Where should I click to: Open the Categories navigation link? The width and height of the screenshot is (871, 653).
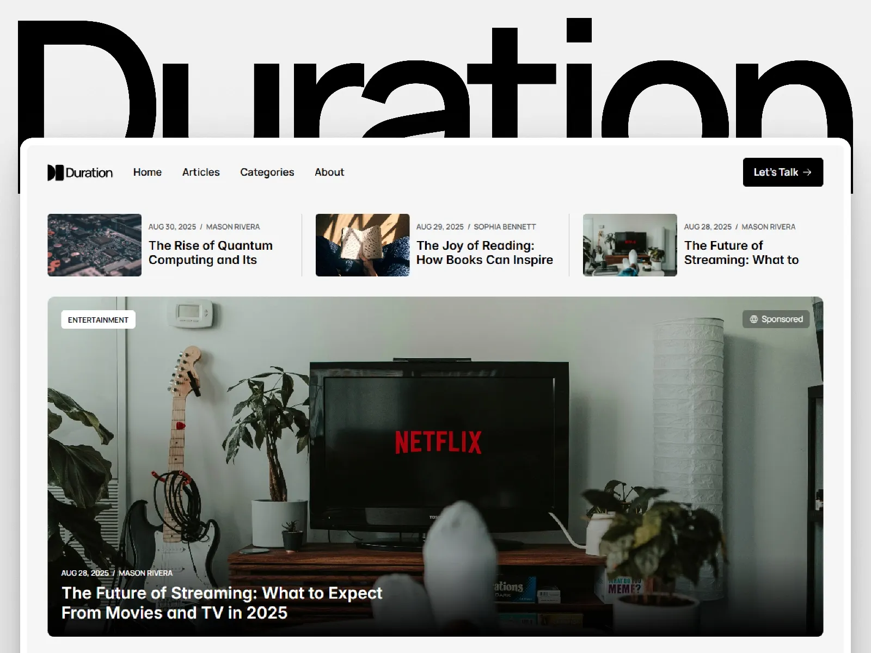(267, 173)
